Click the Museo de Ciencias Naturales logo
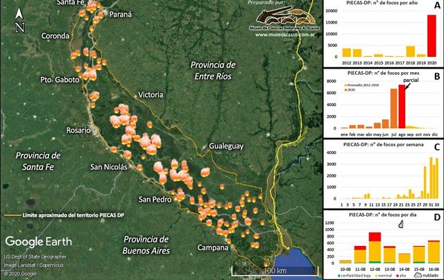The height and width of the screenshot is (280, 444). (284, 17)
